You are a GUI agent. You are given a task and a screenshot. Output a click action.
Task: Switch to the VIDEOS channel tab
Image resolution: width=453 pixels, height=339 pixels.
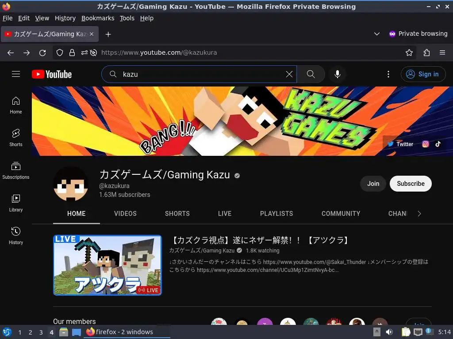tap(125, 214)
